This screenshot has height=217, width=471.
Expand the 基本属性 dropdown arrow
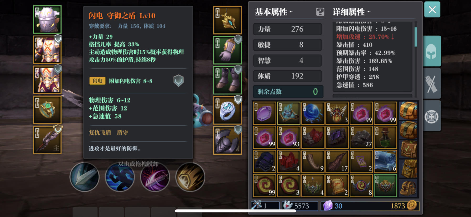(291, 12)
